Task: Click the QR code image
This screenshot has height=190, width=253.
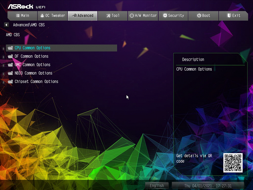Action: (x=233, y=163)
